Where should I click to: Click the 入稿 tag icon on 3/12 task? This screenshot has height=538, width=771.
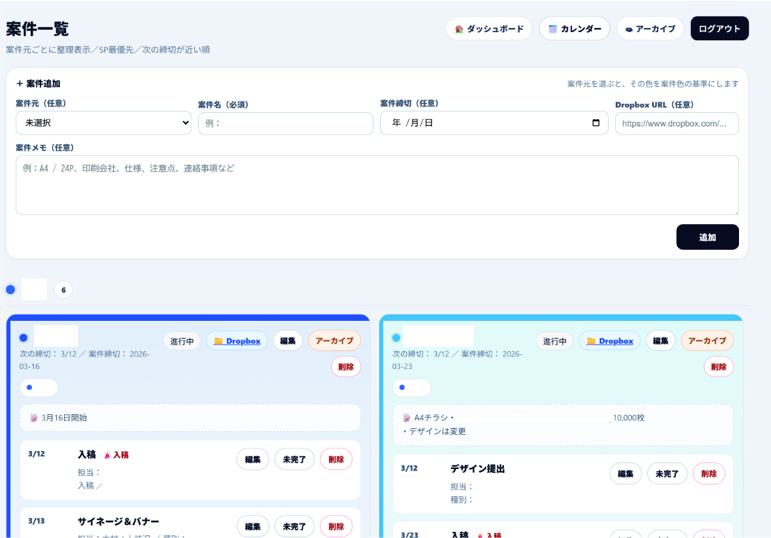(x=108, y=454)
